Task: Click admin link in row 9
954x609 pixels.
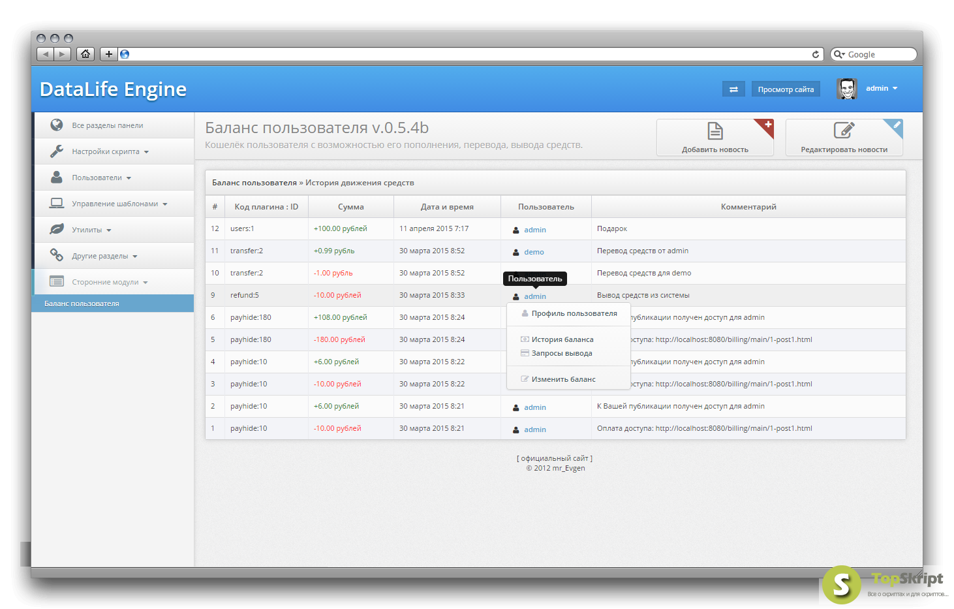Action: pos(535,296)
